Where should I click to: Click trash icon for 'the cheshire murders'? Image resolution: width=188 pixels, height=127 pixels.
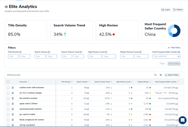(x=13, y=98)
